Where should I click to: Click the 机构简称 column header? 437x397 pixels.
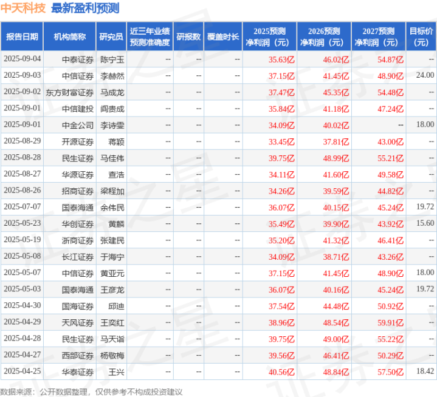point(69,36)
